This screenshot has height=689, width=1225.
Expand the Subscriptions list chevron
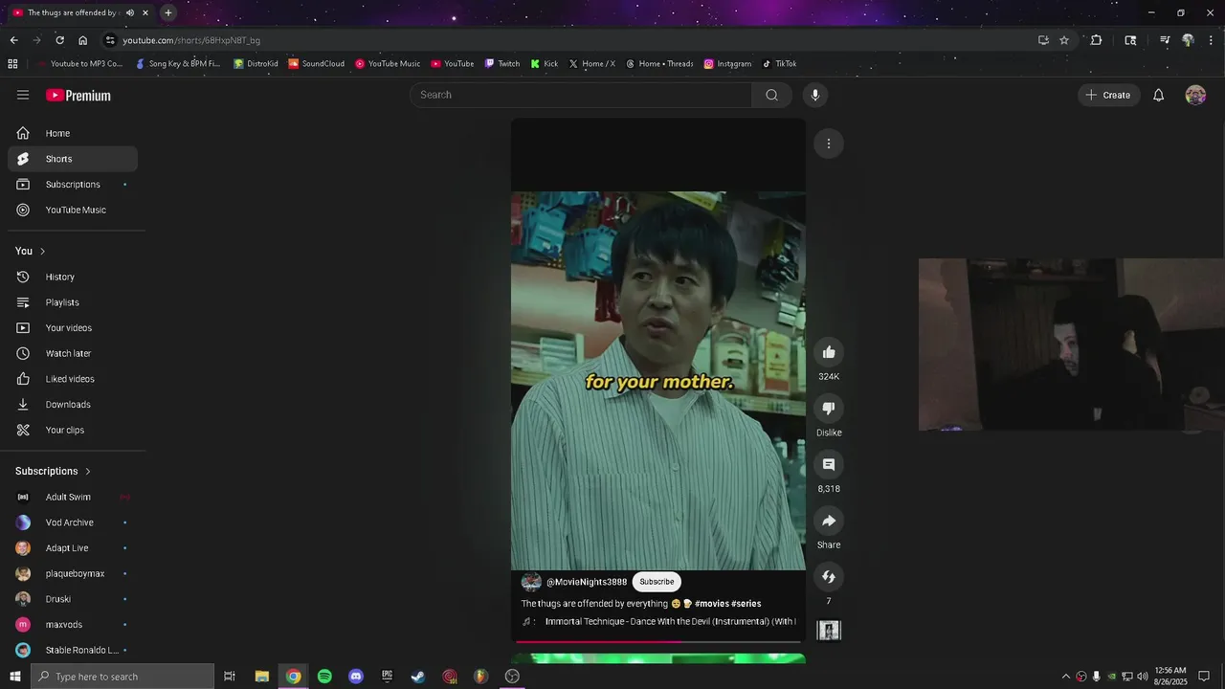pos(88,471)
